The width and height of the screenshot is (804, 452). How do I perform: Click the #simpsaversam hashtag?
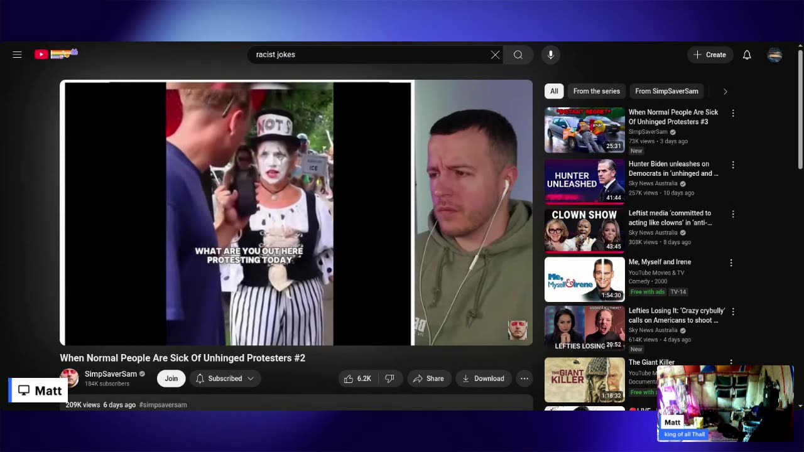[163, 405]
